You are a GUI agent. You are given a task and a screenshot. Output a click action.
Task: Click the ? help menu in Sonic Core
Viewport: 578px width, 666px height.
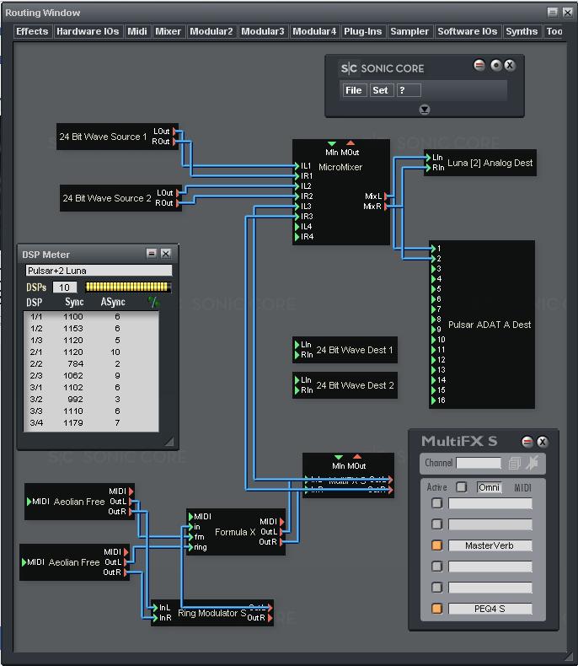[409, 90]
